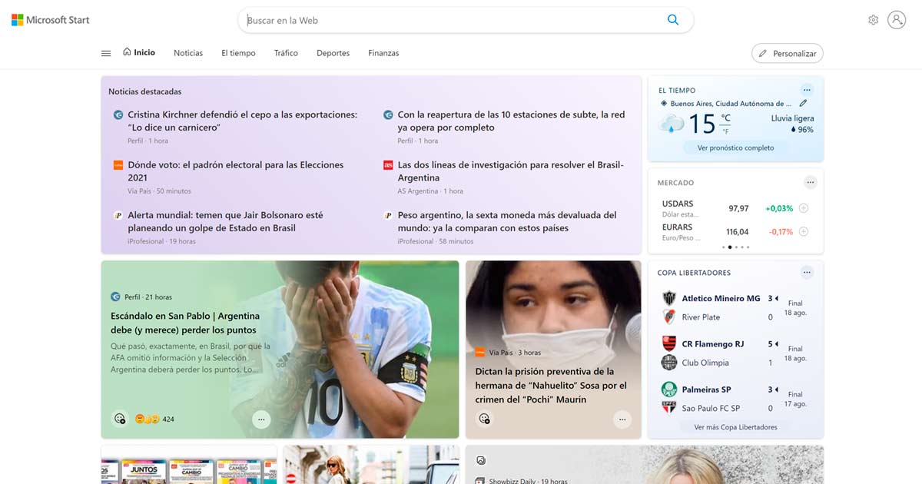This screenshot has height=484, width=922.
Task: Switch to El tiempo tab
Action: [238, 53]
